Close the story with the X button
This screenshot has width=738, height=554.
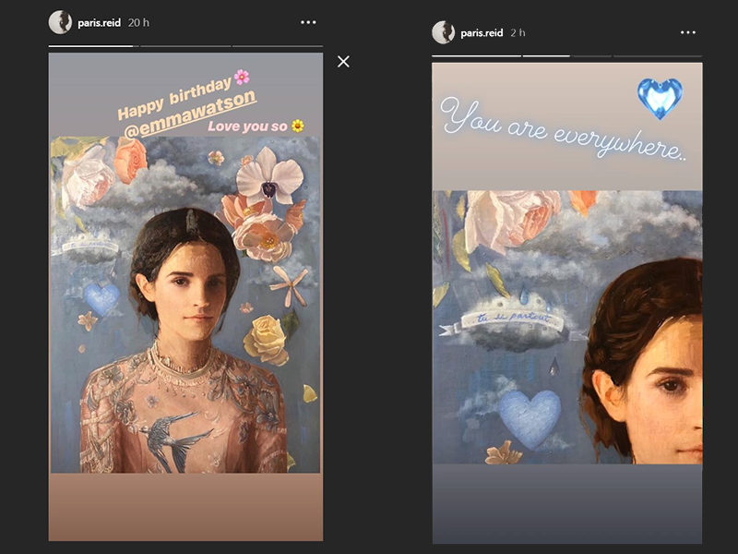pyautogui.click(x=343, y=59)
